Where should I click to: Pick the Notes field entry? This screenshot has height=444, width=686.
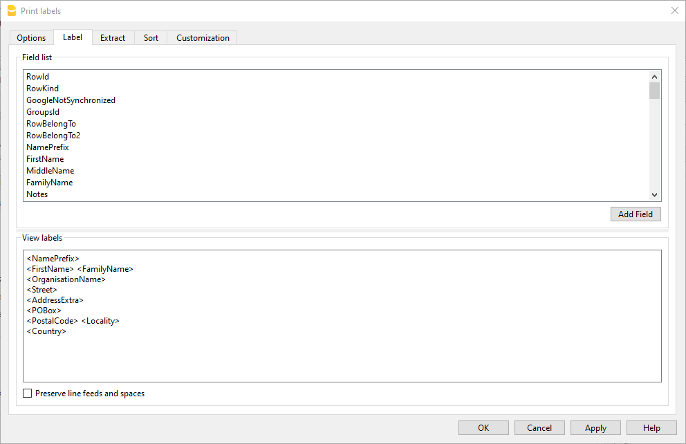[x=37, y=194]
